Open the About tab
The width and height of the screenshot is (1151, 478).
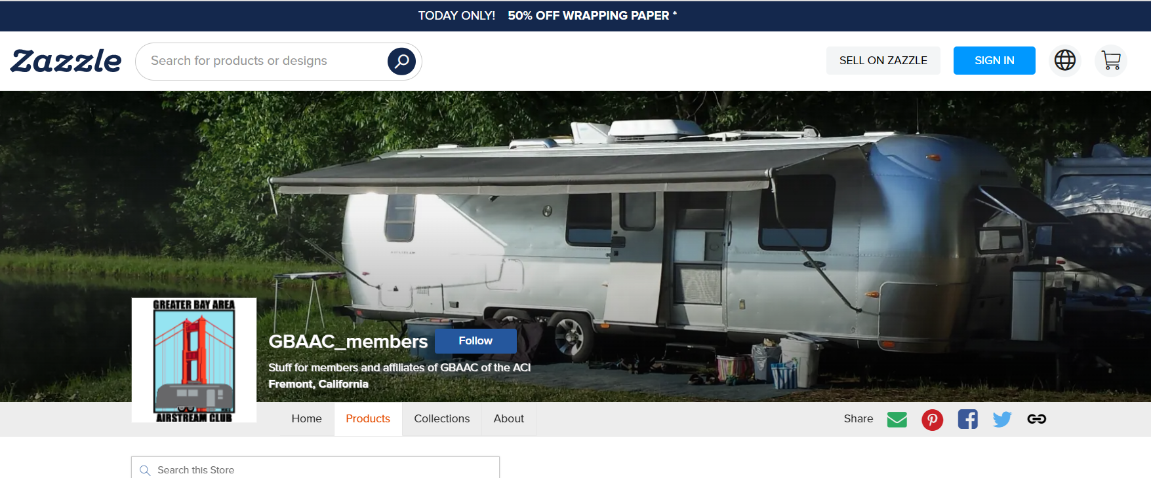pyautogui.click(x=509, y=419)
